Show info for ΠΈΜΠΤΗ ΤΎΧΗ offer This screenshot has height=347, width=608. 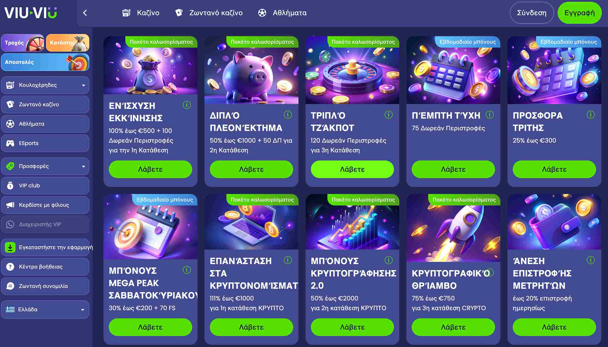click(490, 115)
